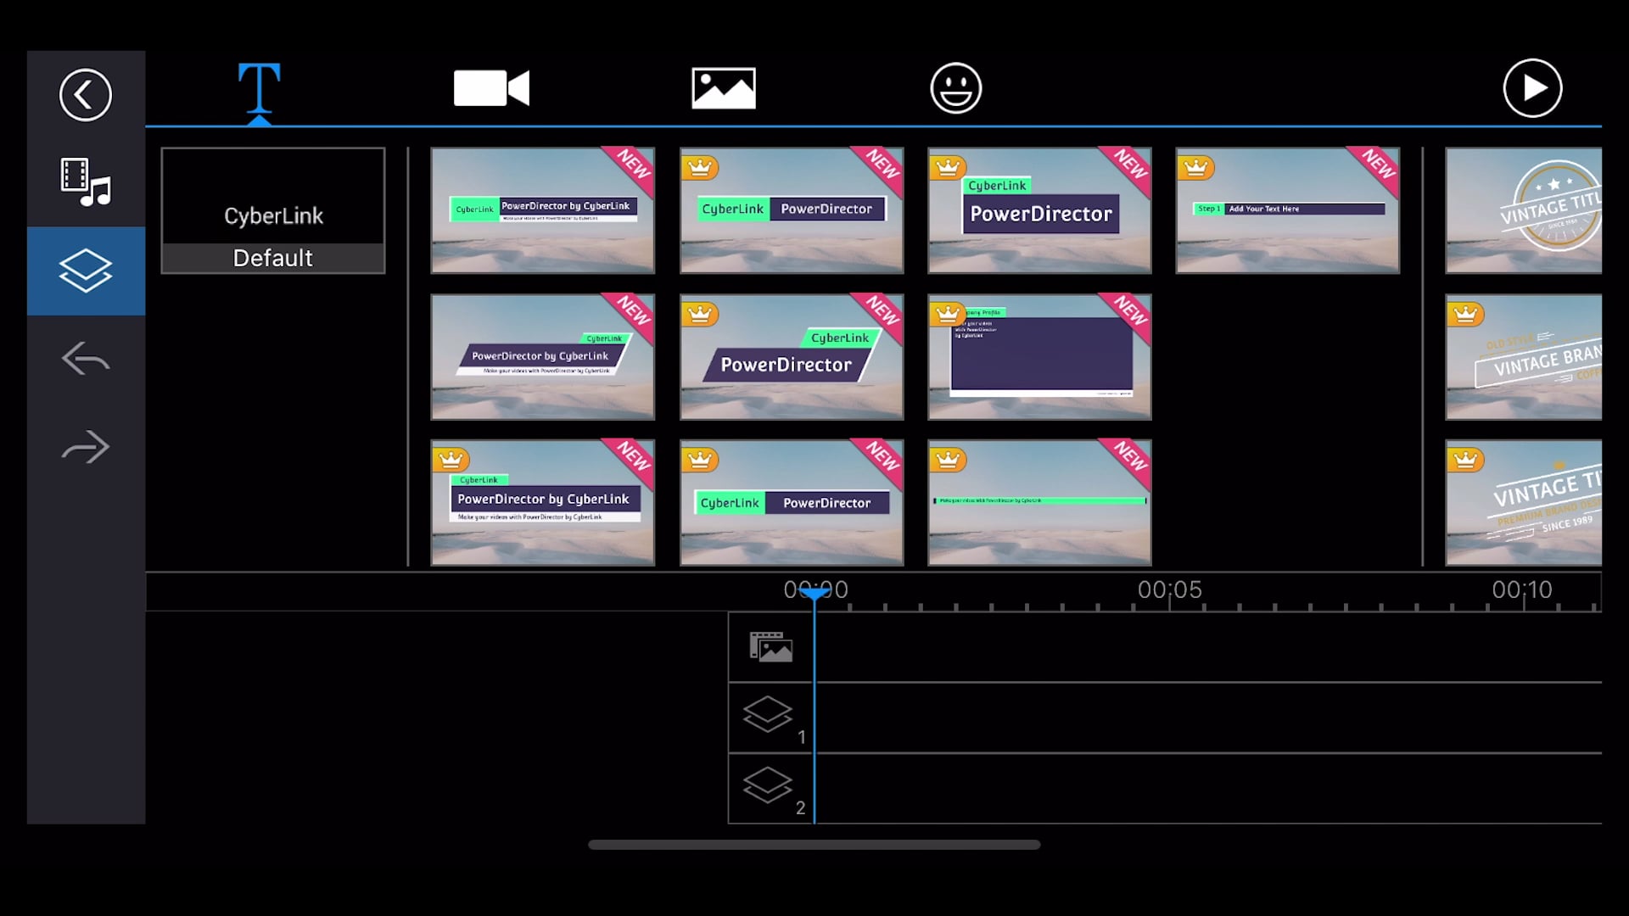Select the main video track icon

[770, 647]
